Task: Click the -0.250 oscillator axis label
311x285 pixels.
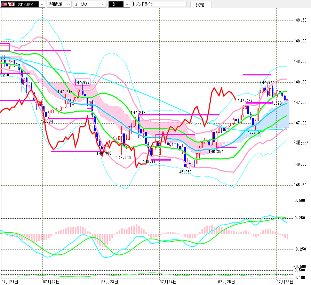Action: (299, 249)
